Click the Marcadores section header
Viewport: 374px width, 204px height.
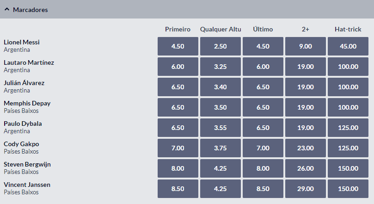coord(187,9)
